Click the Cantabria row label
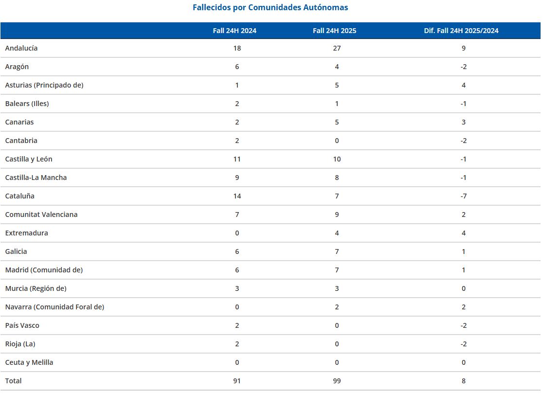 pyautogui.click(x=21, y=141)
